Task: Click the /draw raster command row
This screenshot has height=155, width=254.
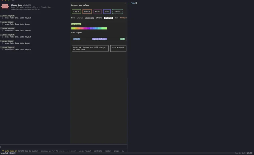Action: click(8, 28)
